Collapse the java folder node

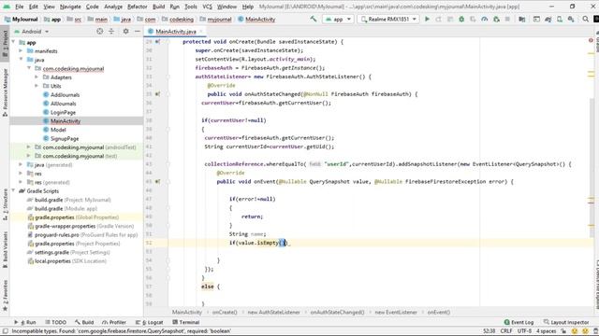tap(22, 60)
